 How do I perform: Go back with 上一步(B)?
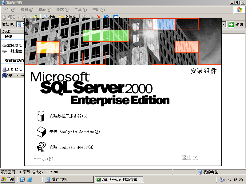point(42,159)
